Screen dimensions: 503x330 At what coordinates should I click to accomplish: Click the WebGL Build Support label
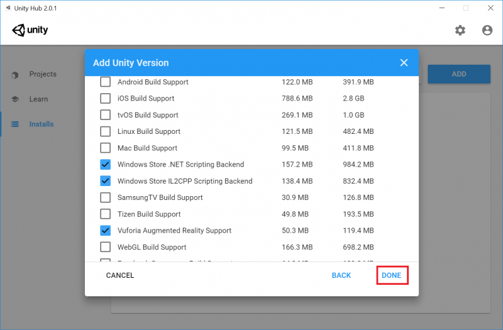coord(152,247)
